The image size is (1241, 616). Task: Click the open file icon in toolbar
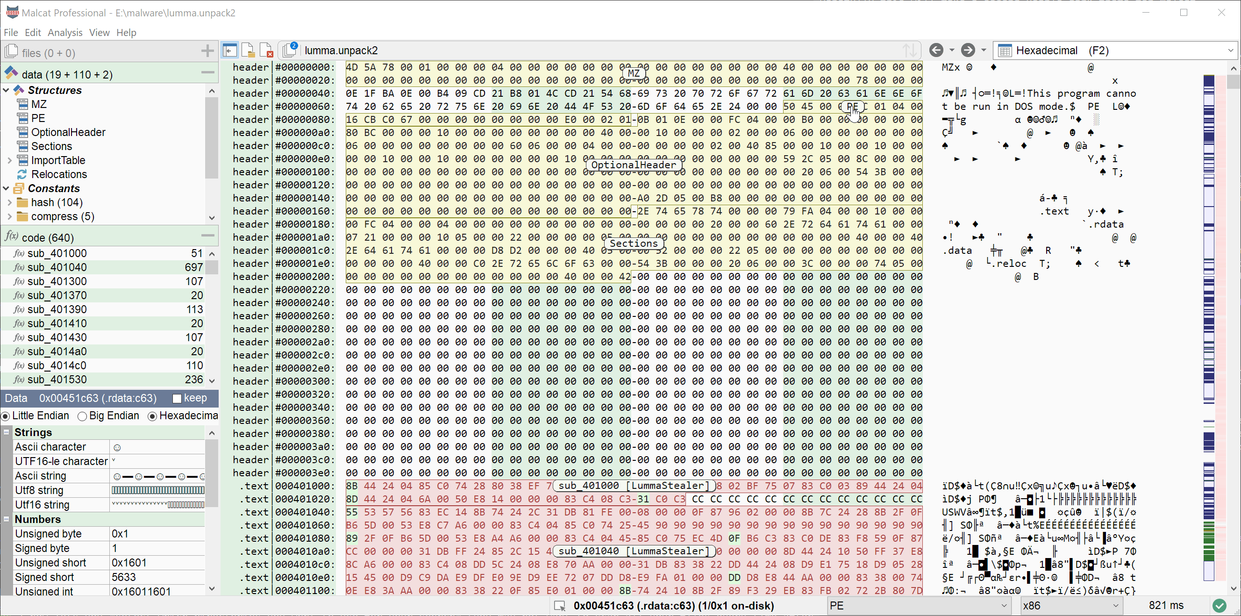(248, 50)
